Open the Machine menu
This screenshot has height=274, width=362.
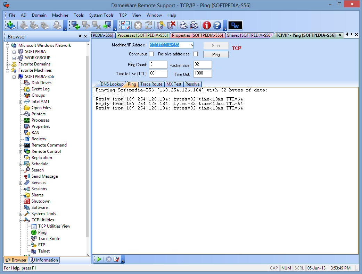coord(60,15)
